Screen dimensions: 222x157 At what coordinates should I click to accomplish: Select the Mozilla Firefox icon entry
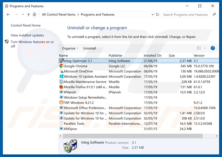[x=61, y=87]
